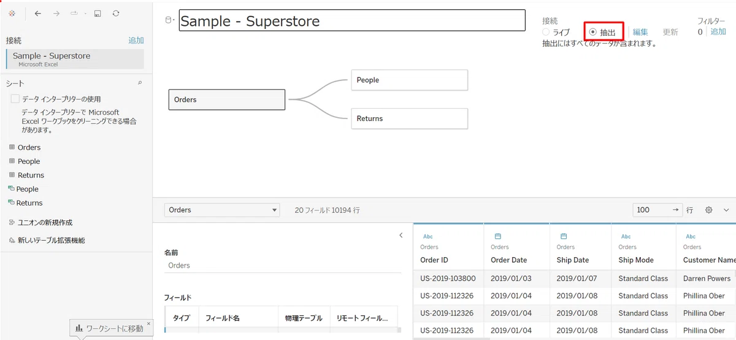Select the Orders table on canvas
736x340 pixels.
[227, 99]
